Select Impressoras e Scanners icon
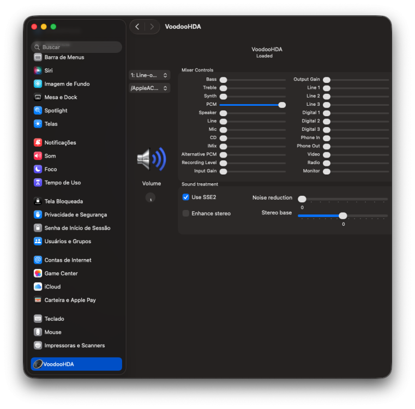The image size is (415, 409). click(38, 345)
